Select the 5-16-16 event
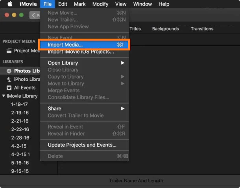The width and height of the screenshot is (240, 188). (20, 163)
